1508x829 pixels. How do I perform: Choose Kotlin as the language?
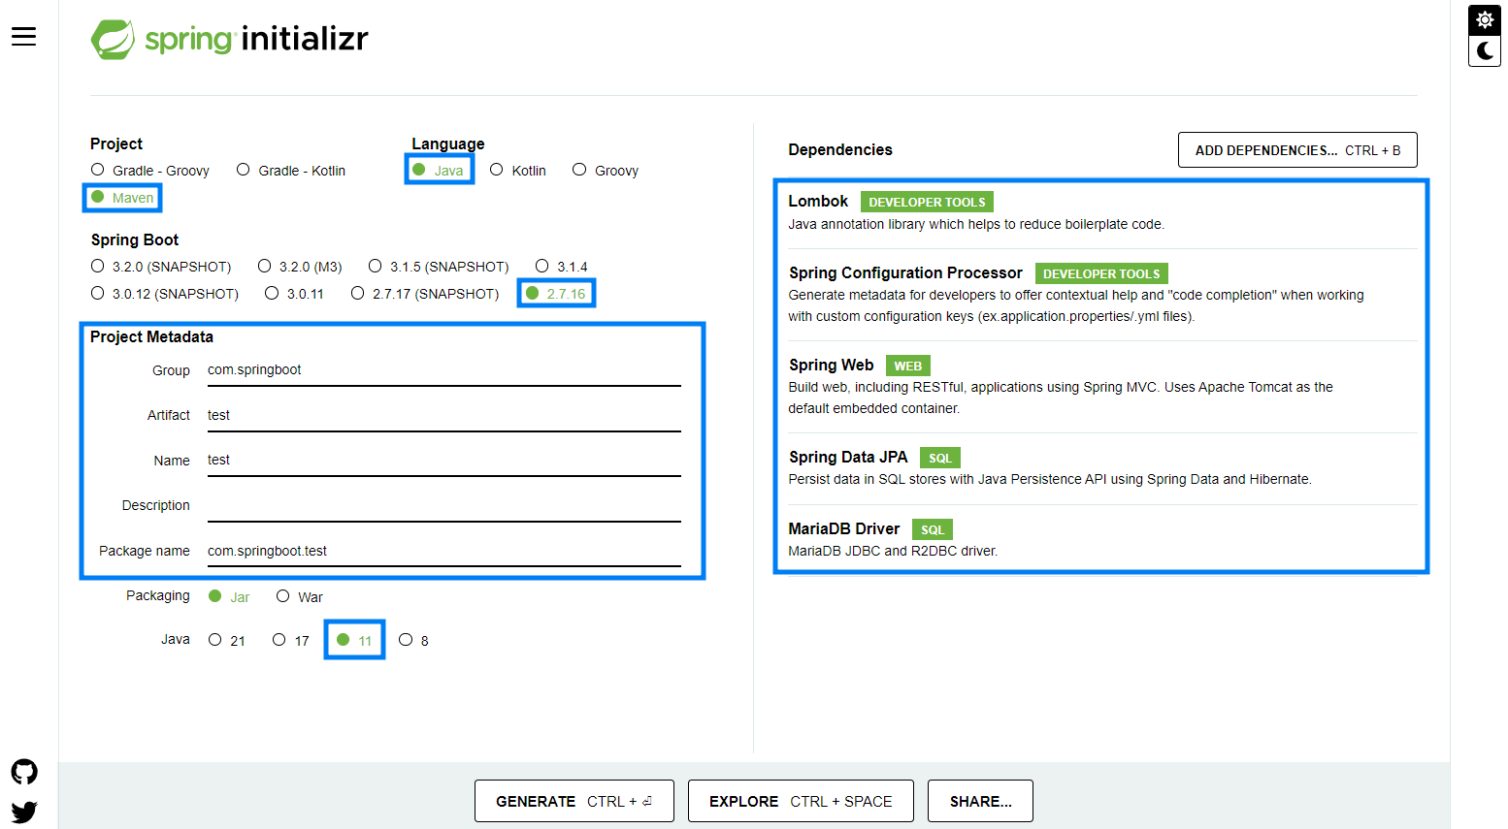tap(518, 171)
